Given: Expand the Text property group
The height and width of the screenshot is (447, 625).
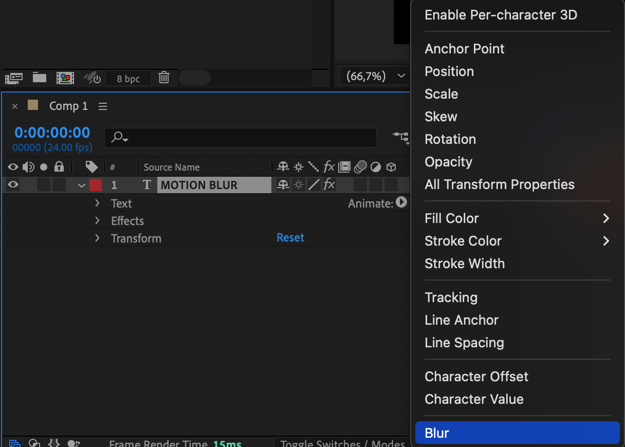Looking at the screenshot, I should [97, 203].
